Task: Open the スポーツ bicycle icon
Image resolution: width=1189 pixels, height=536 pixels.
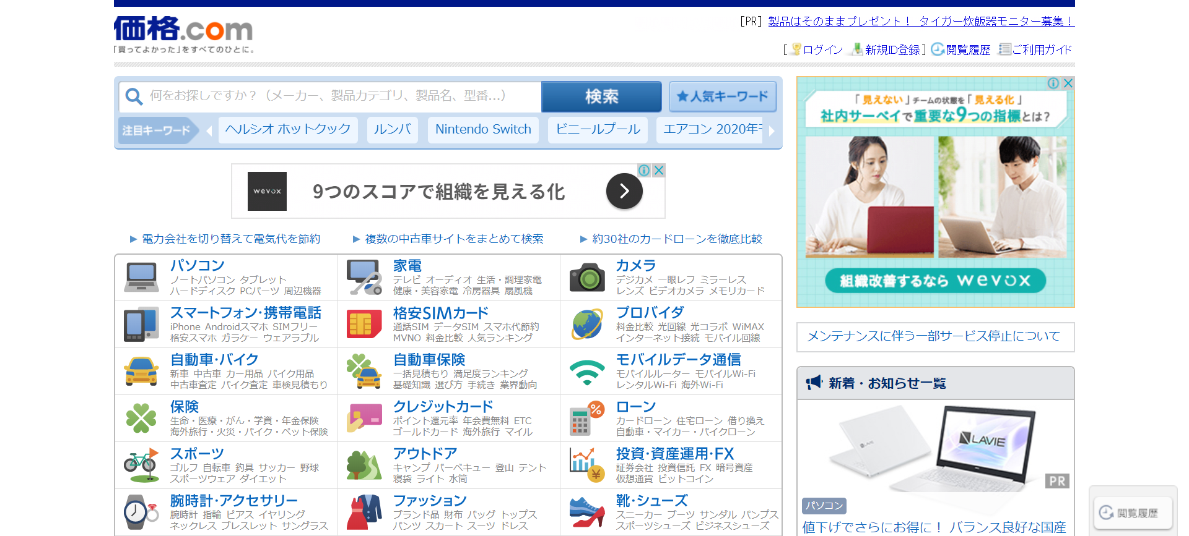Action: pos(141,466)
